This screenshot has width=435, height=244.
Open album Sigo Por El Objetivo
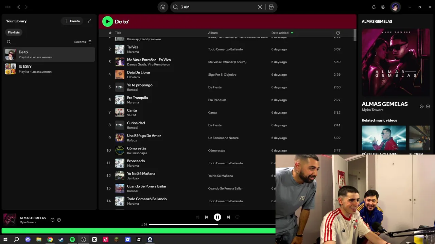click(x=222, y=75)
